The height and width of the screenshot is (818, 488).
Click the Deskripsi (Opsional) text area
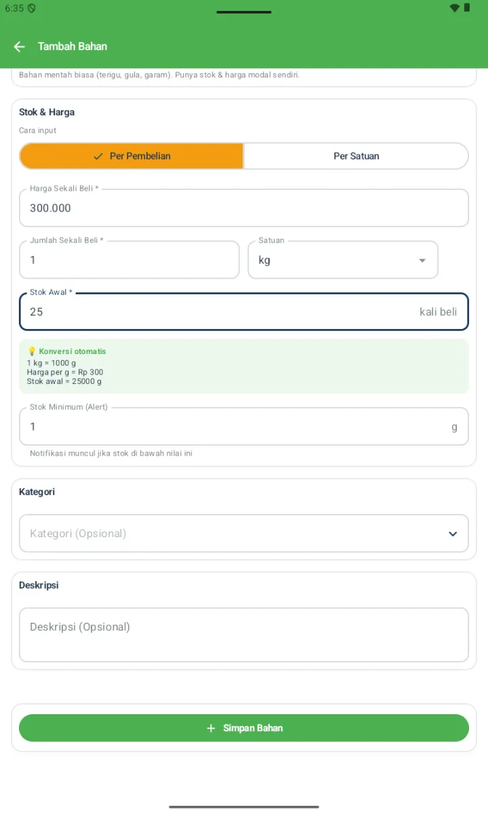click(244, 635)
